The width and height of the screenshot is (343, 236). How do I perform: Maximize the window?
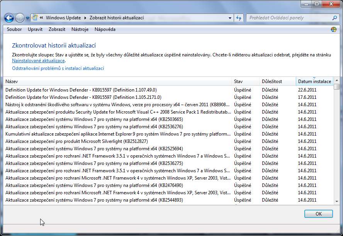coord(316,4)
